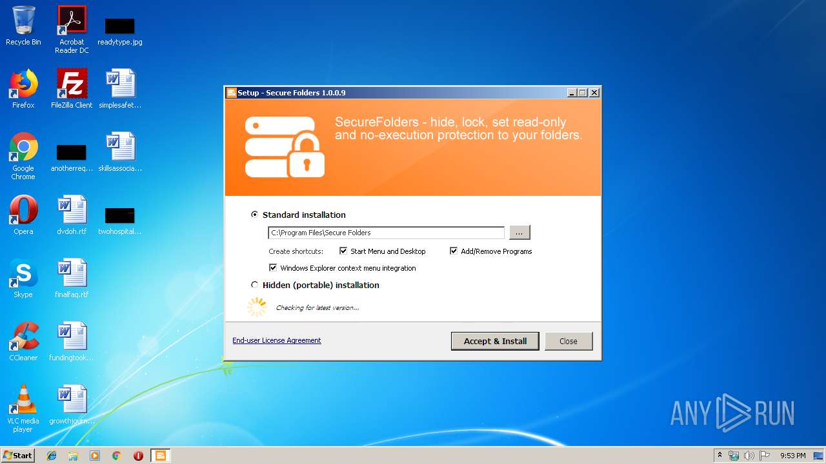Select Hidden (portable) installation option
This screenshot has height=464, width=826.
(254, 285)
